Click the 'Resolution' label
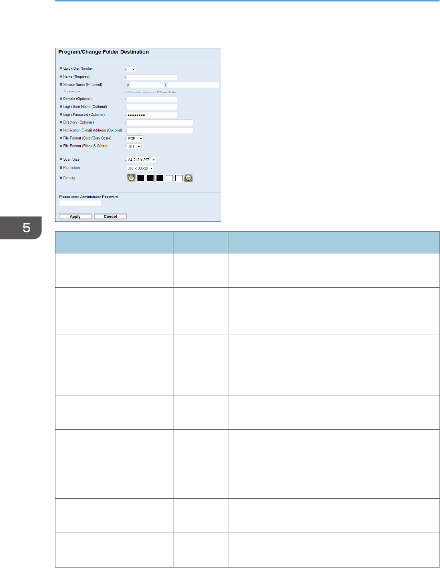The image size is (440, 568). (x=72, y=168)
